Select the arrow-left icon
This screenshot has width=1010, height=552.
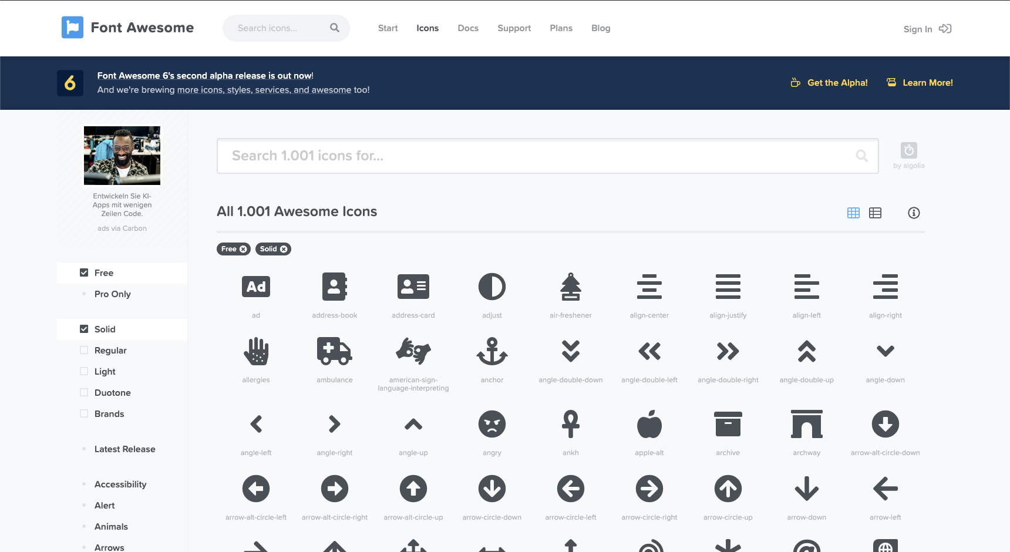(x=886, y=489)
